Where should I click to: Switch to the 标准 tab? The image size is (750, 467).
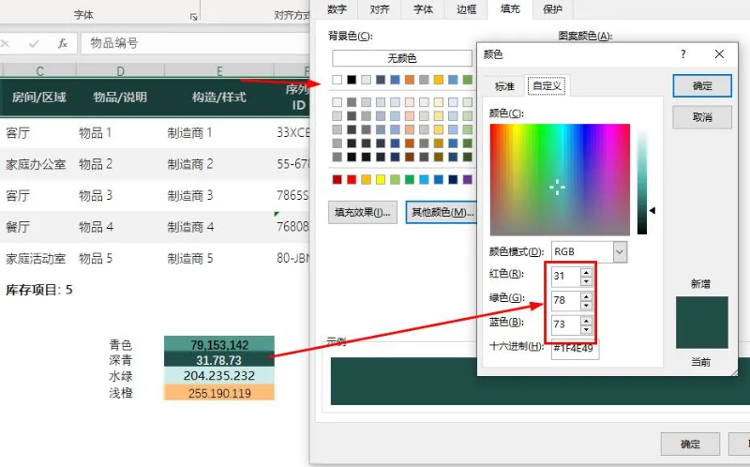coord(504,86)
